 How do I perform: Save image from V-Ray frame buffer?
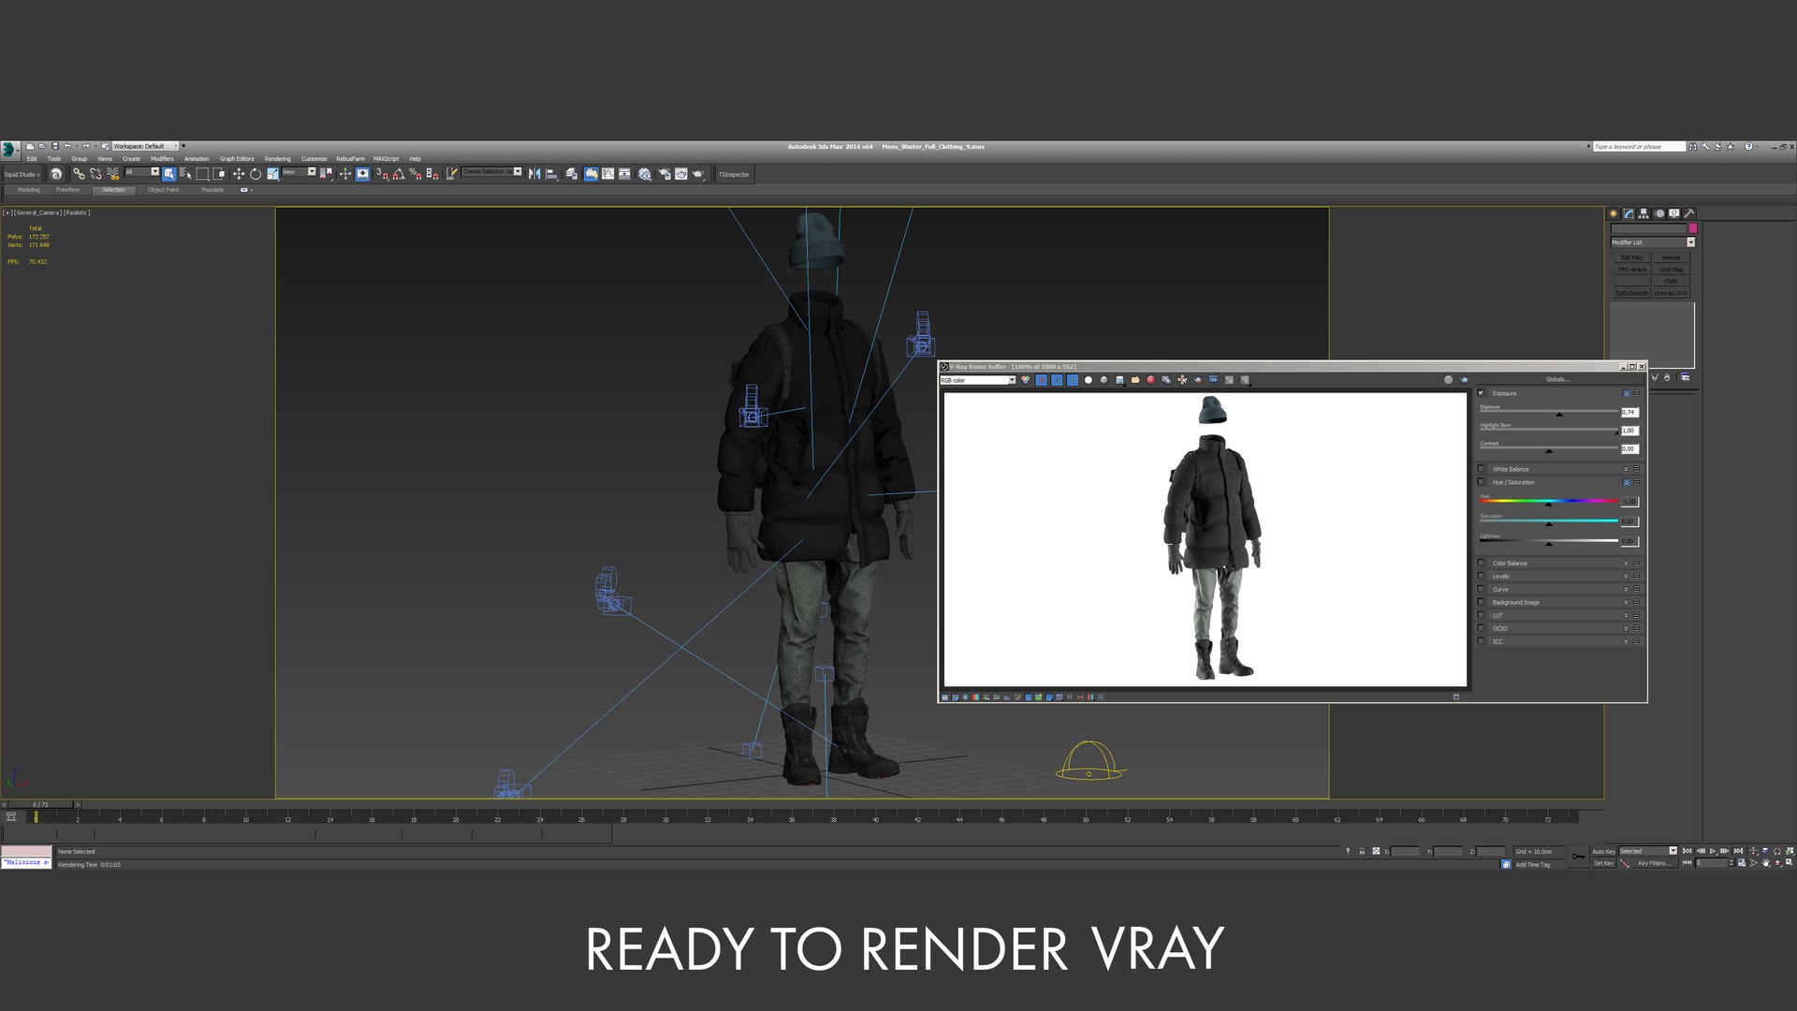pos(1119,380)
